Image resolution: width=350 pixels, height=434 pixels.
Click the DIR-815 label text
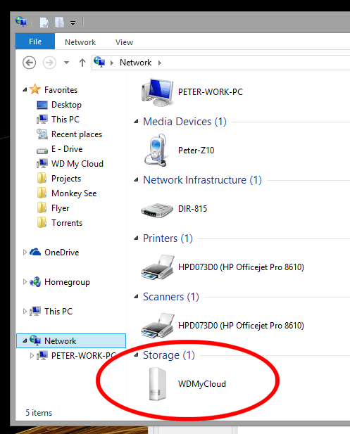(192, 208)
